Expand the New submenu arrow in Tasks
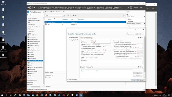This screenshot has height=97, width=172. click(x=144, y=26)
